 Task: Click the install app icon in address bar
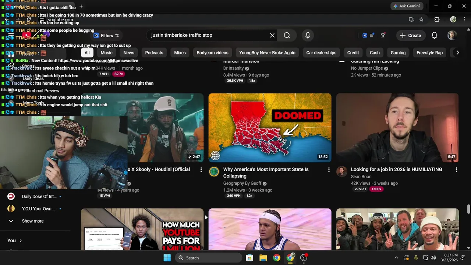[411, 20]
